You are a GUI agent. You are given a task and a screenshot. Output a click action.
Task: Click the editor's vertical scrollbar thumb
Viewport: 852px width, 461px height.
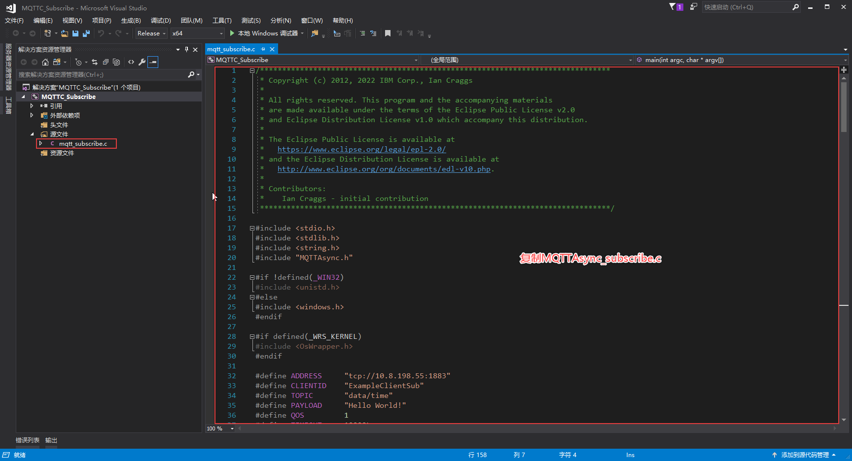pos(844,106)
